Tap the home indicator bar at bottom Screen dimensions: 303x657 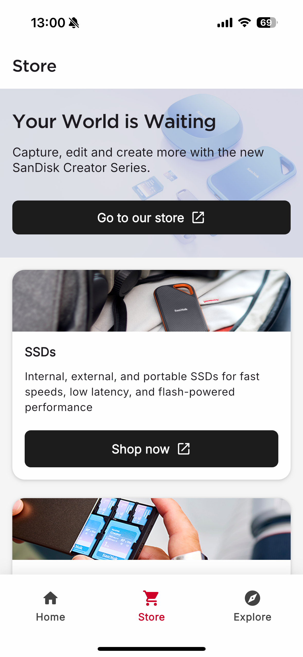(x=151, y=649)
